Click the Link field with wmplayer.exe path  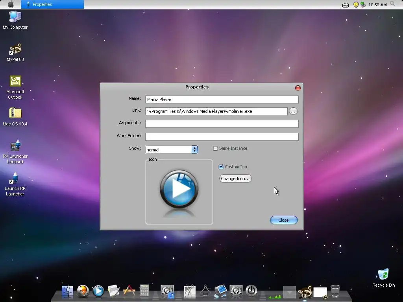216,111
